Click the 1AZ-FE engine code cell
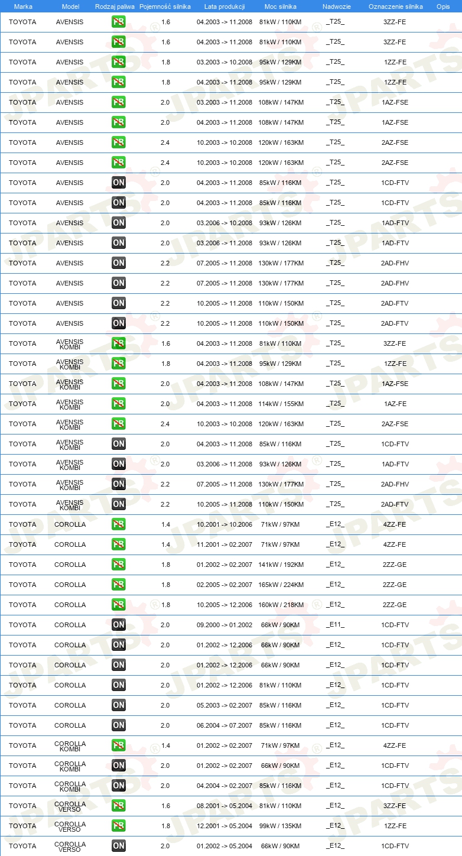Screen dimensions: 462x856 point(395,404)
